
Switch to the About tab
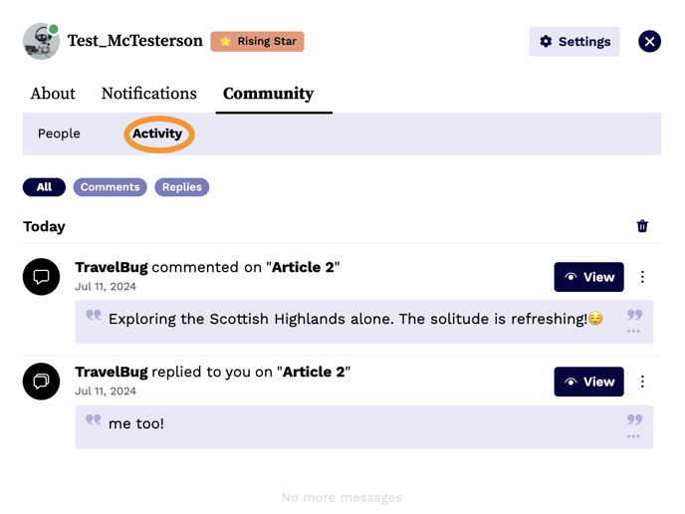pyautogui.click(x=53, y=94)
